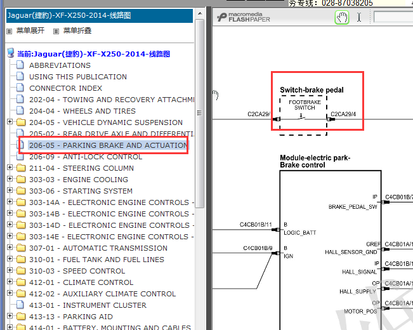Viewport: 413px width, 330px height.
Task: Click the Switch-brake pedal heading
Action: tap(312, 90)
